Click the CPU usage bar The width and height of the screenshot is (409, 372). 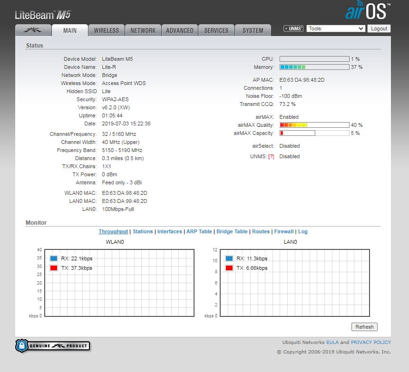pos(314,59)
